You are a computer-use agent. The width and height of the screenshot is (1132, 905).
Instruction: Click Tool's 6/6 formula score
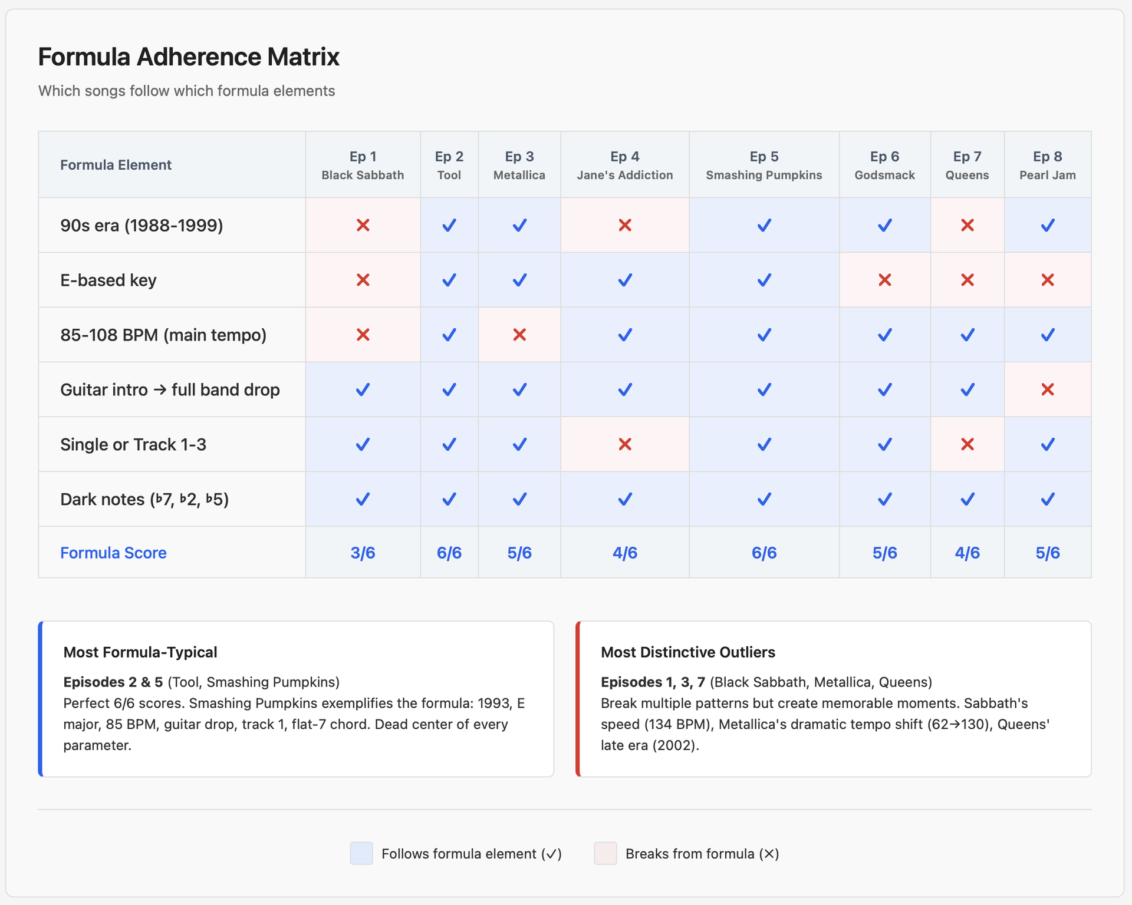coord(449,553)
